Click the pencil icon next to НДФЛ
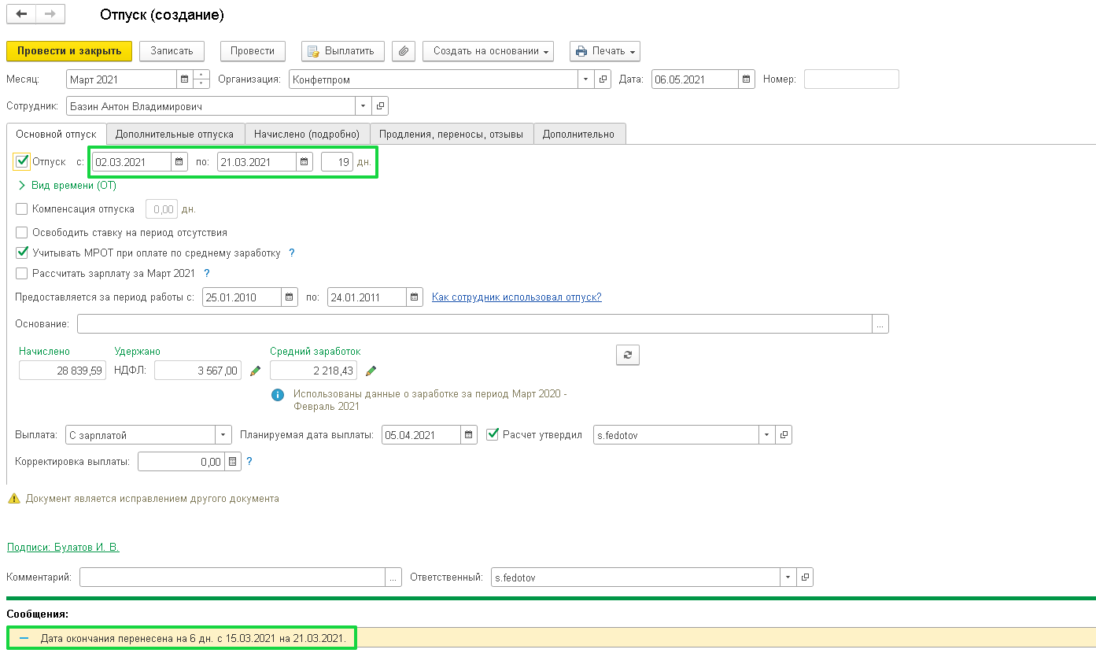This screenshot has width=1096, height=653. click(255, 371)
